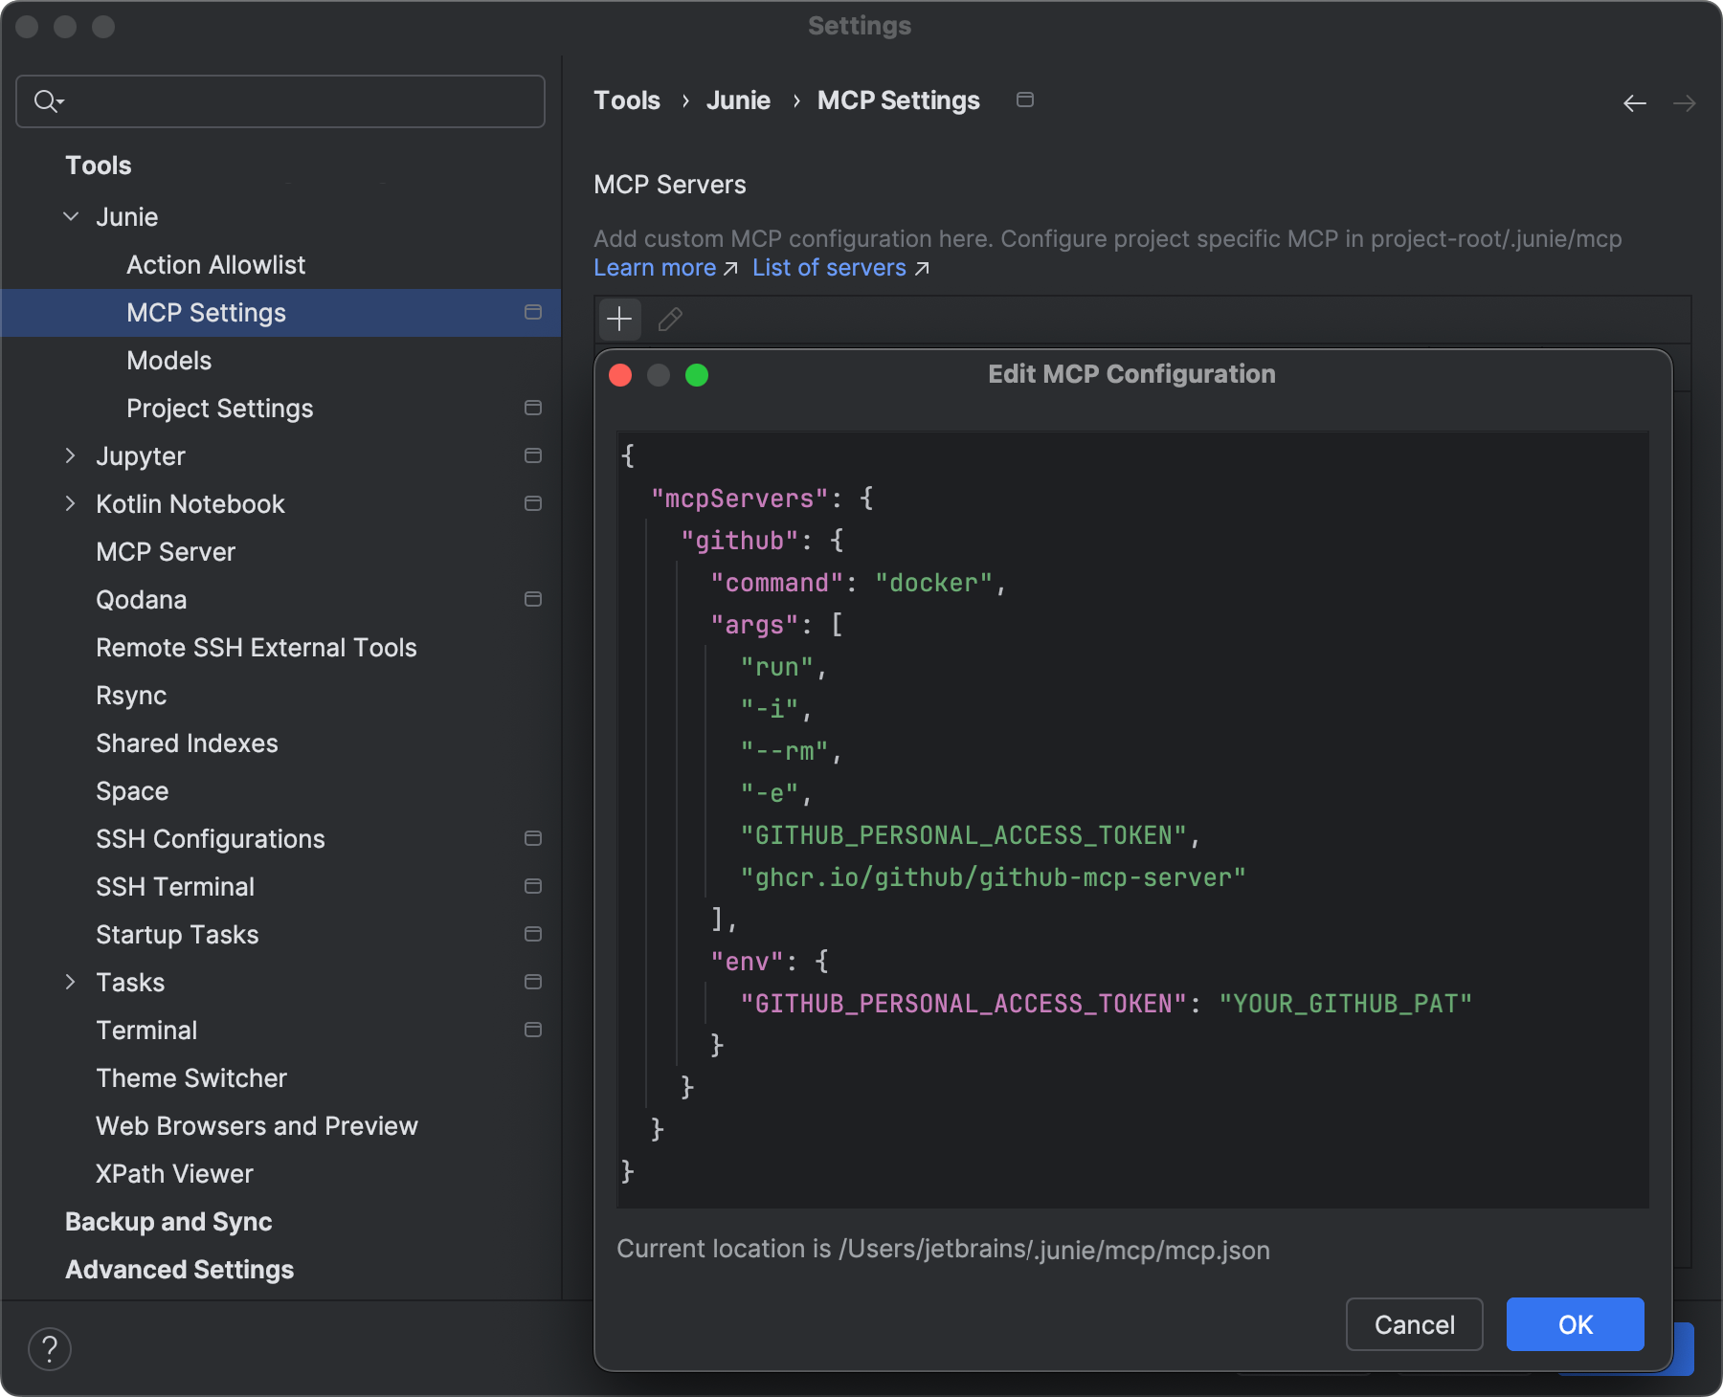Confirm the configuration with OK

tap(1575, 1324)
